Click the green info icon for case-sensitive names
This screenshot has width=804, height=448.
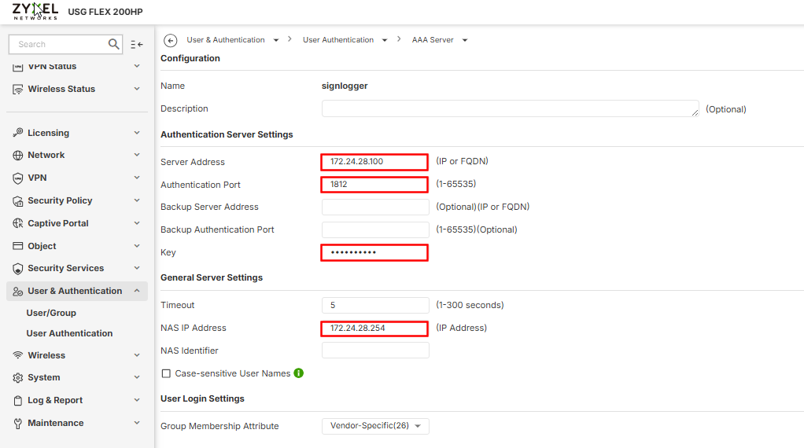[x=298, y=373]
